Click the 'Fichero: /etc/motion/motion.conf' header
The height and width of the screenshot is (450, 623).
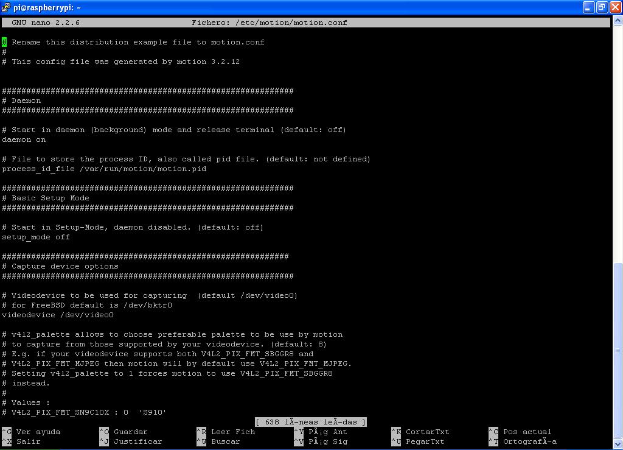(269, 23)
